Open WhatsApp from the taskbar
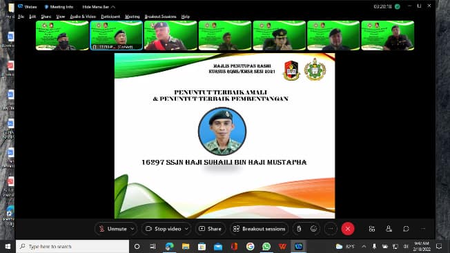This screenshot has width=450, height=253. pyautogui.click(x=266, y=246)
